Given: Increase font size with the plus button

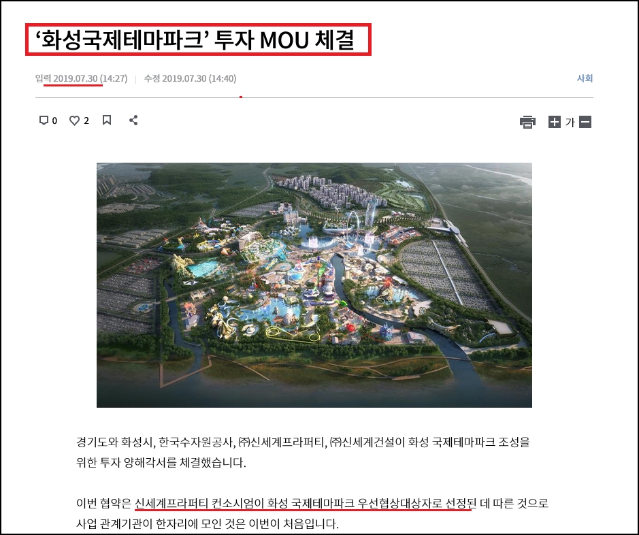Looking at the screenshot, I should [555, 122].
